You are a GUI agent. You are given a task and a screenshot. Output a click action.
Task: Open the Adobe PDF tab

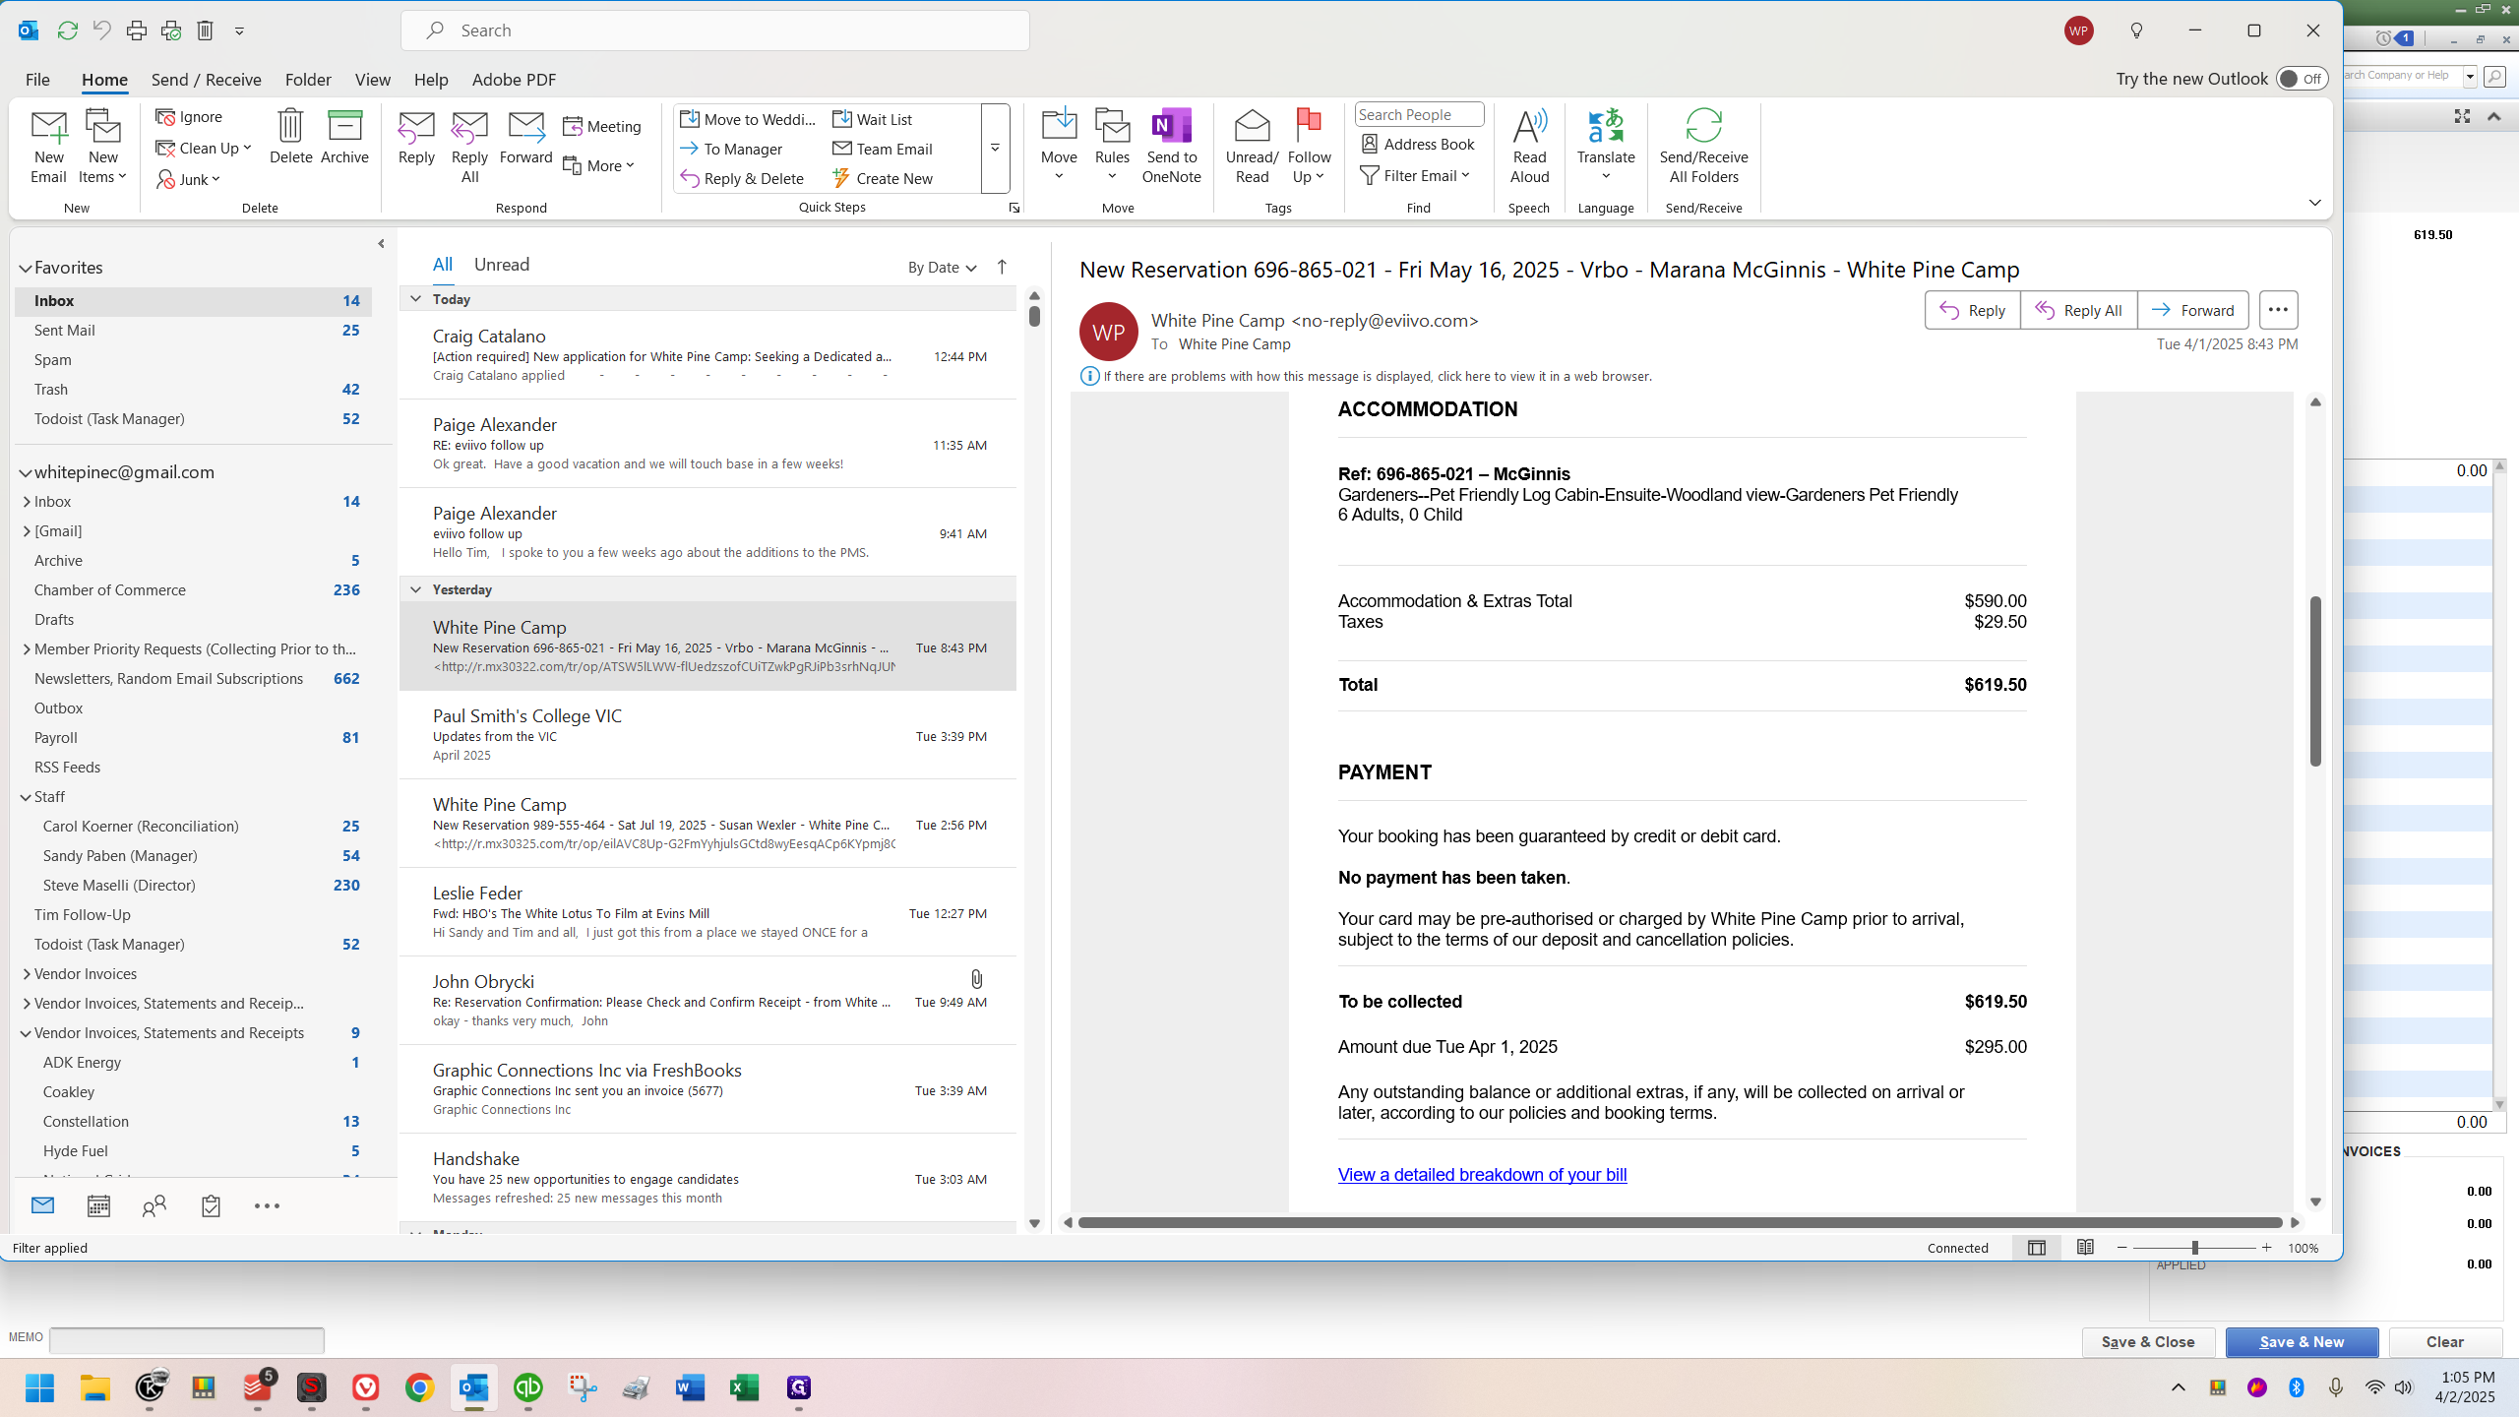(x=514, y=80)
